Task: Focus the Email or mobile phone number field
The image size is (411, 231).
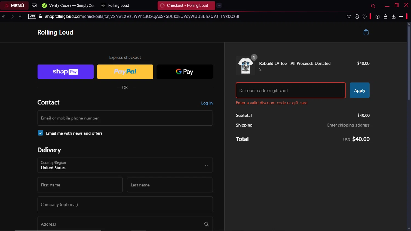Action: 125,118
